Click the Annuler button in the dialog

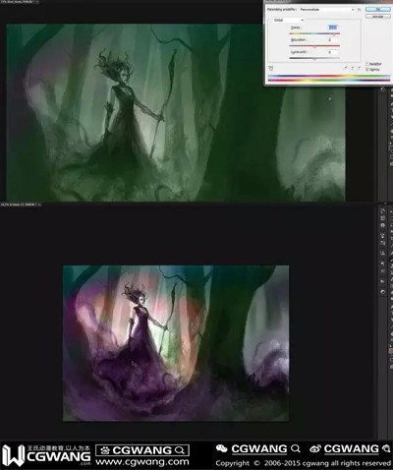pos(378,17)
